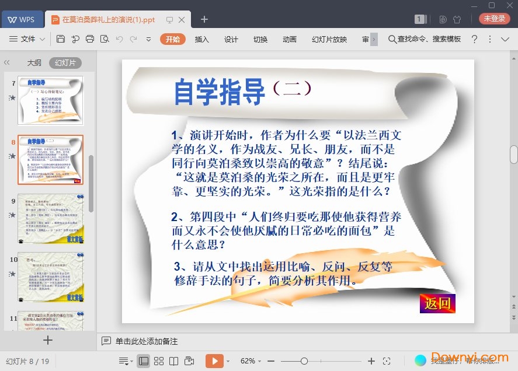Toggle normal view mode in status bar

point(144,361)
